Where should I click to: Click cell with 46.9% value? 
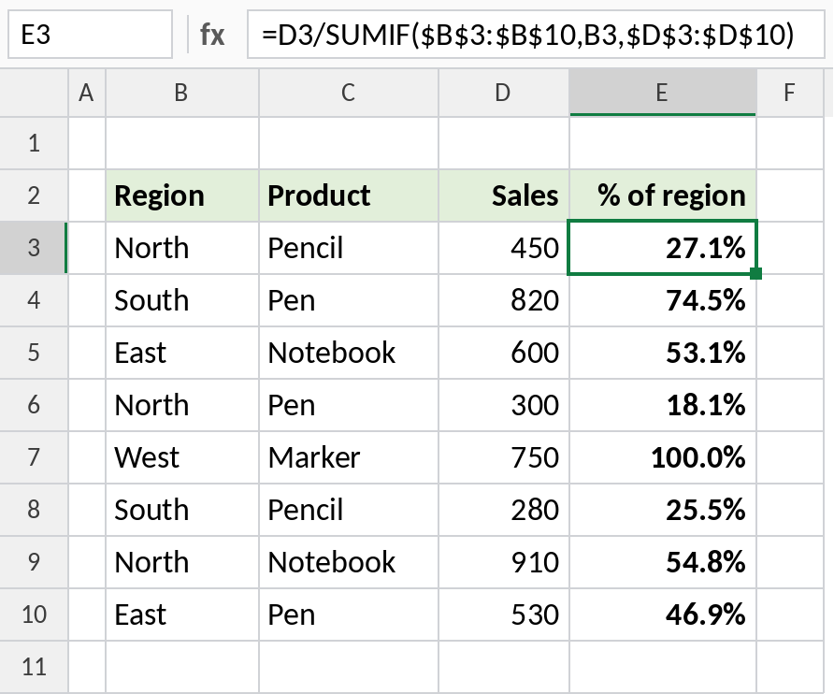663,614
